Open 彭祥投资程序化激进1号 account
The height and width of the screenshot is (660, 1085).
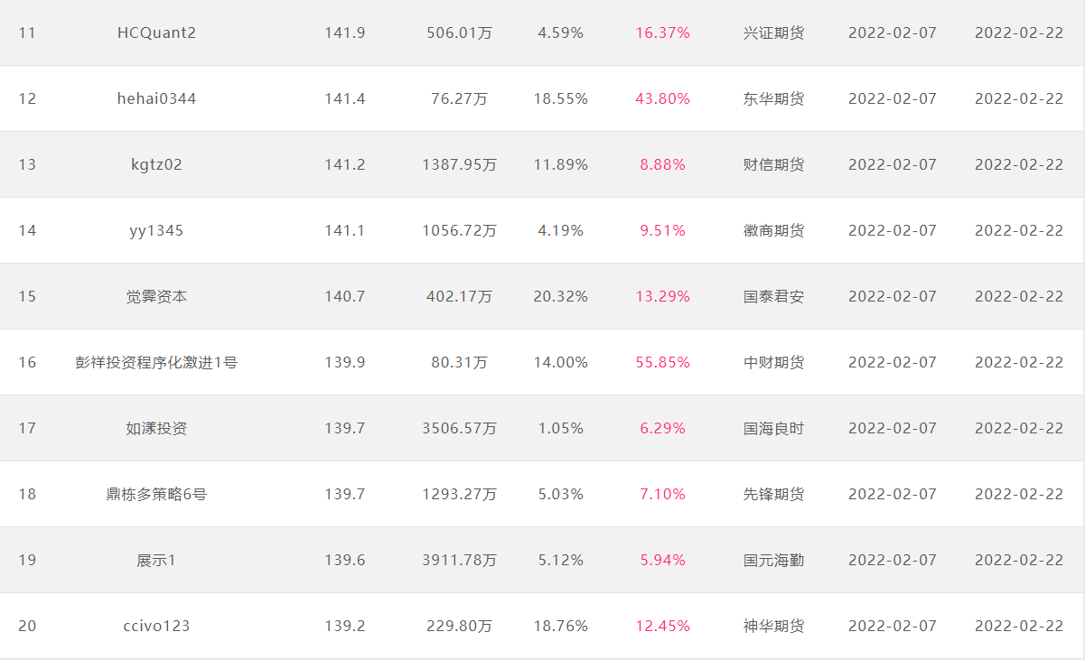click(x=156, y=362)
